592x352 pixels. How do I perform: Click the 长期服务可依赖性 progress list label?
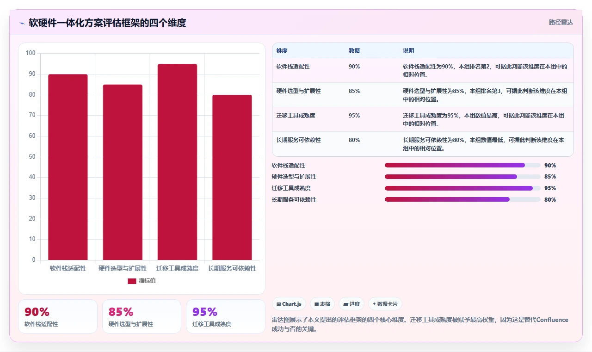(294, 200)
